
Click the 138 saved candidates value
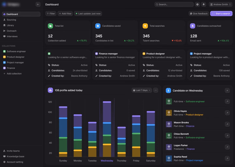coord(224,70)
